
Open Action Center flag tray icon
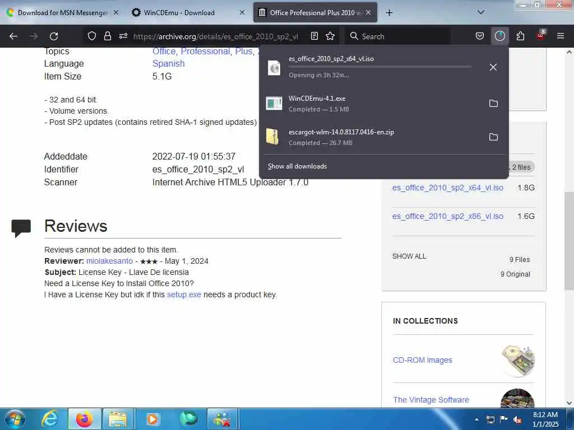click(504, 419)
